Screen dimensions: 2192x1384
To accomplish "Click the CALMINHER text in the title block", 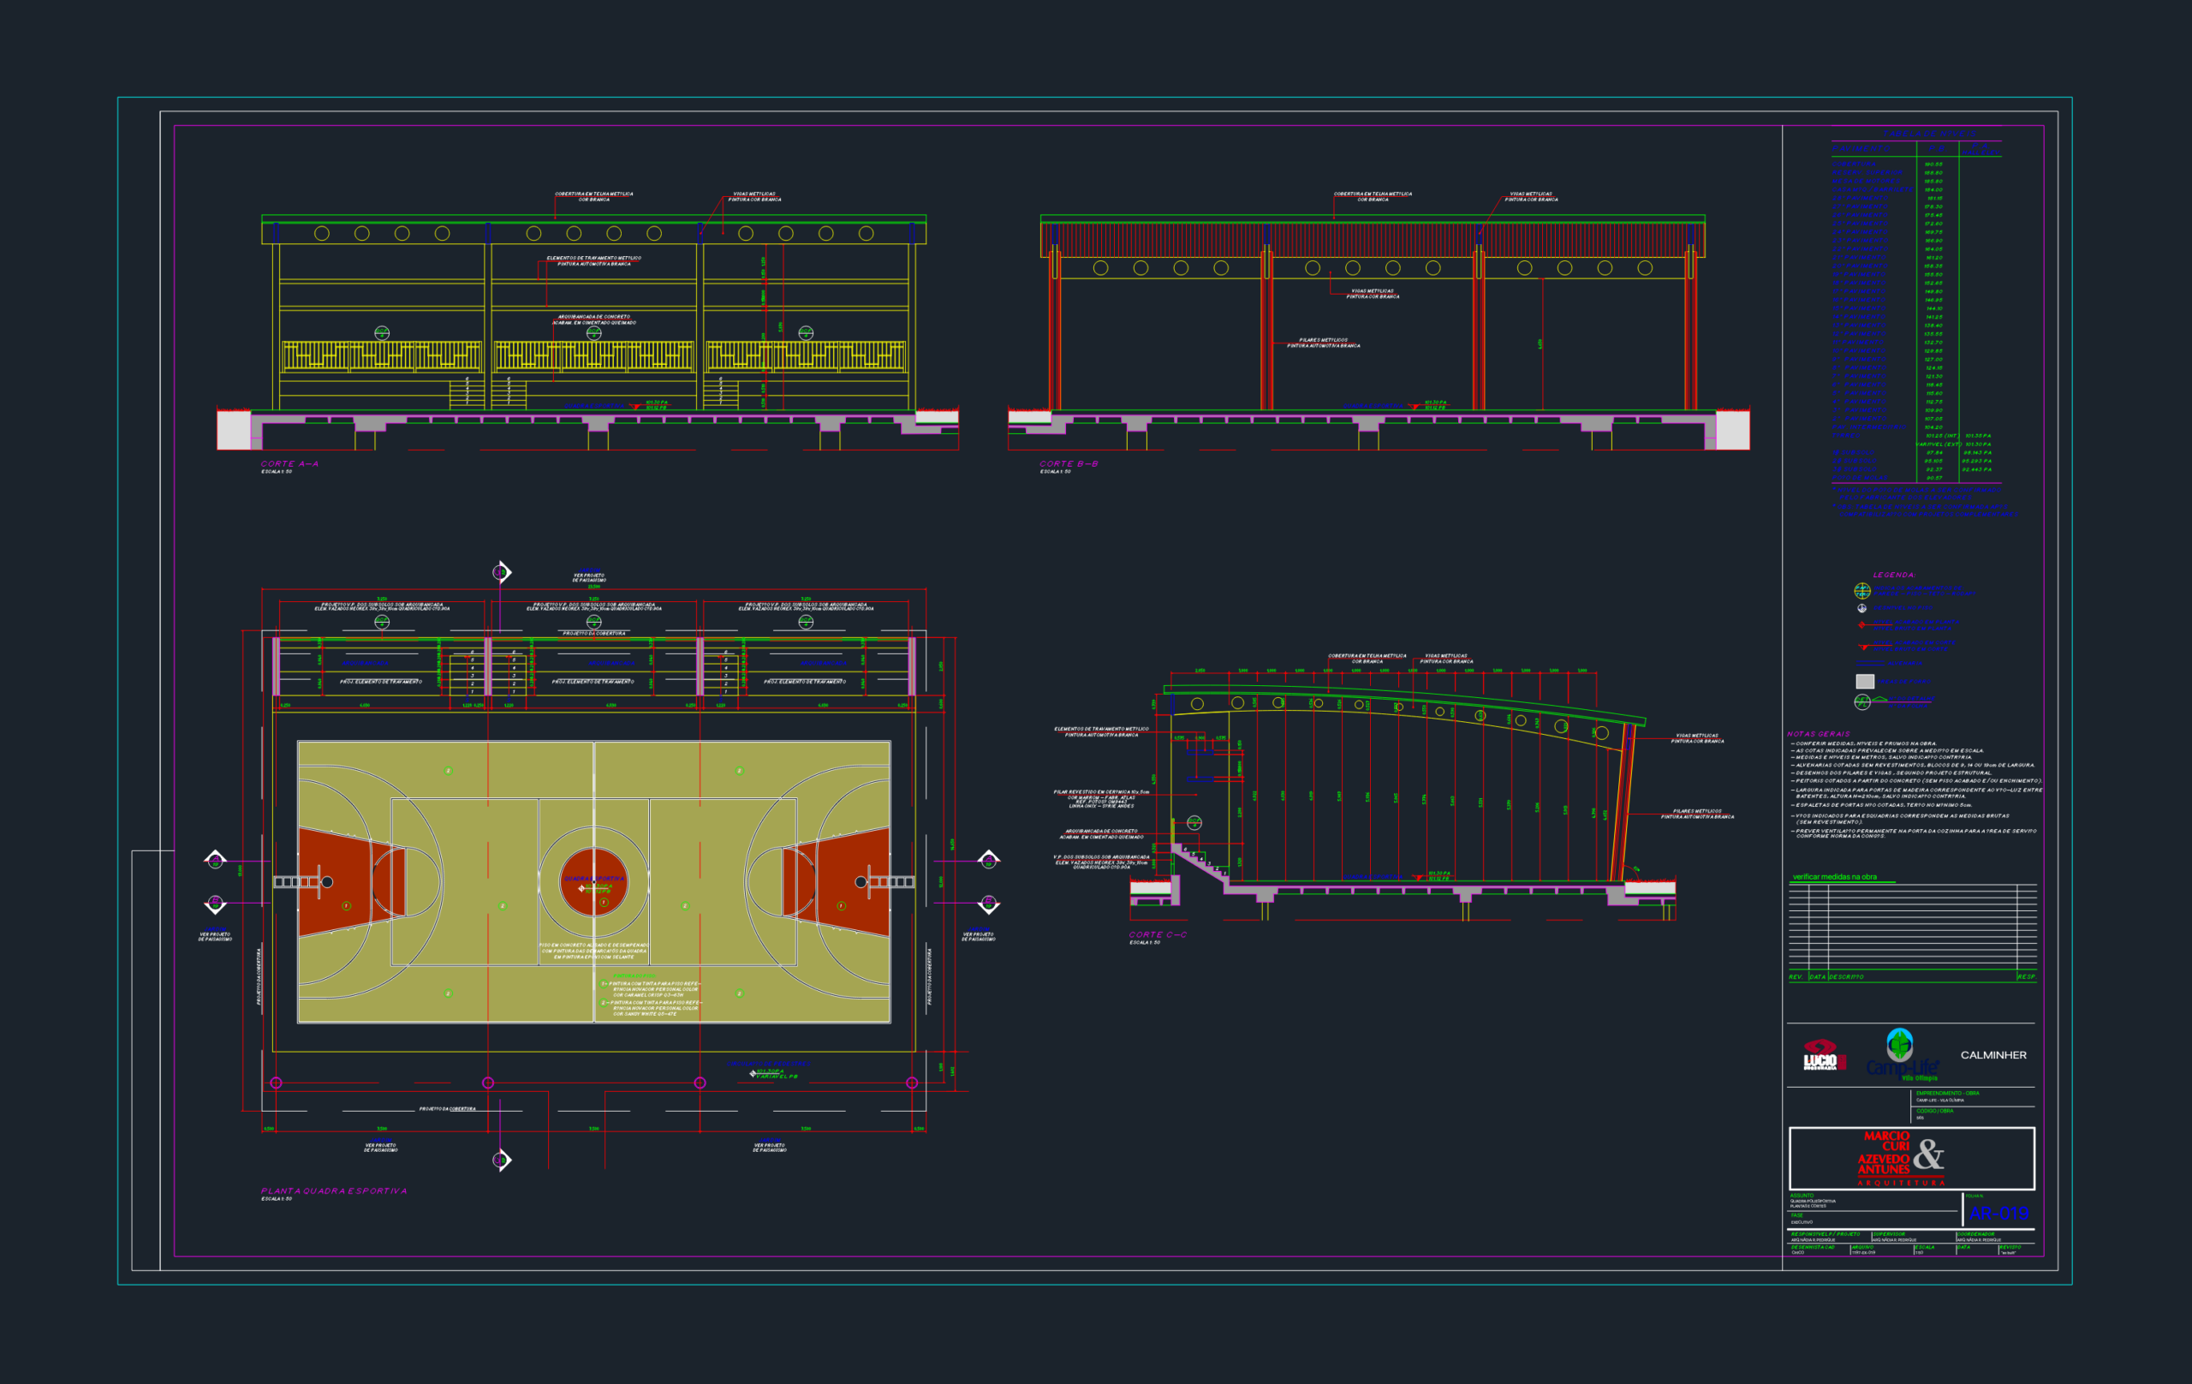I will (1993, 1055).
